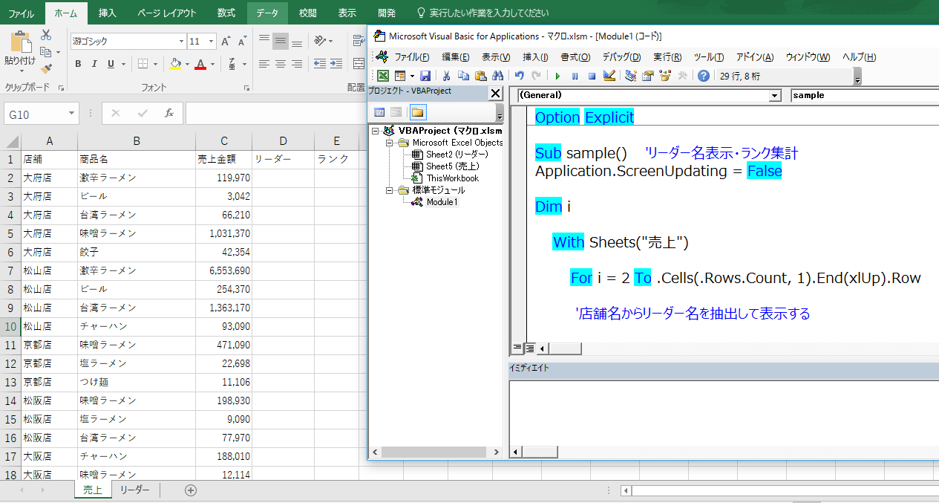Run the macro with the green play icon
939x503 pixels.
[x=557, y=76]
